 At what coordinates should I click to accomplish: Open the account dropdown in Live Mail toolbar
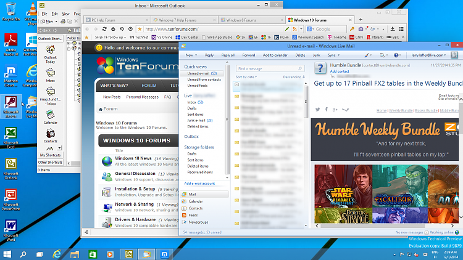(428, 55)
